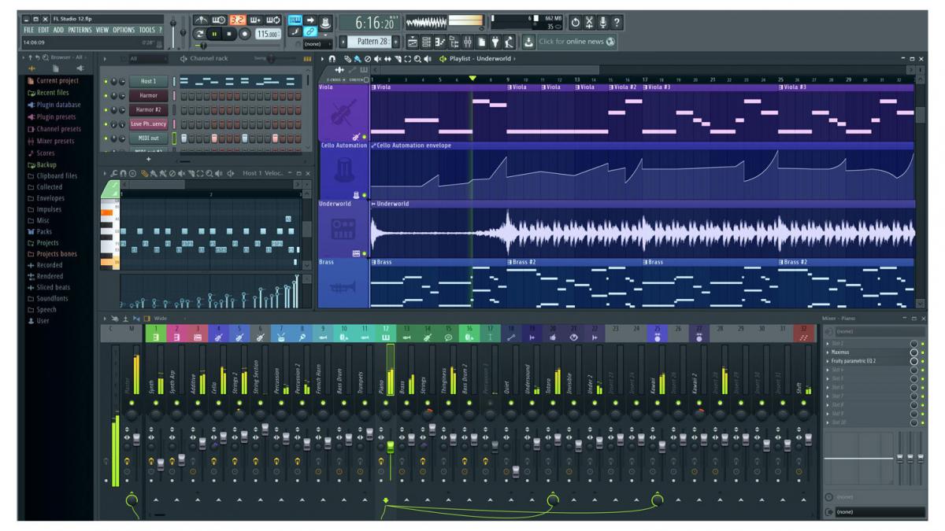The height and width of the screenshot is (531, 945).
Task: Open the EDIT menu
Action: pos(44,30)
